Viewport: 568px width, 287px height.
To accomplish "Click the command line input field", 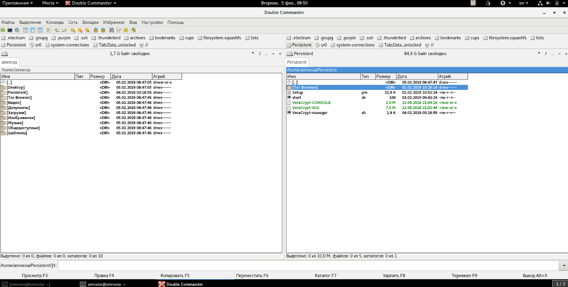I will (309, 266).
